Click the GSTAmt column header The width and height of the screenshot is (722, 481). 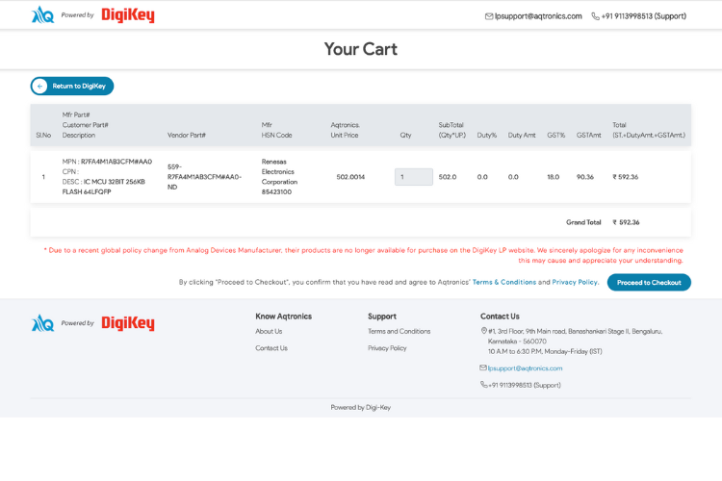point(589,136)
